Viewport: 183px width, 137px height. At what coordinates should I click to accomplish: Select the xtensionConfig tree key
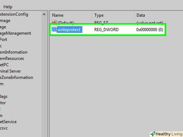(x=14, y=14)
